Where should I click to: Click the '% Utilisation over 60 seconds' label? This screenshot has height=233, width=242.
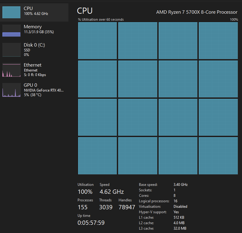click(101, 19)
